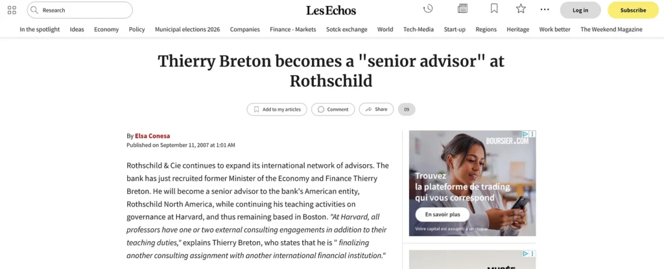The width and height of the screenshot is (664, 269).
Task: Click the bookmark icon in header
Action: click(x=494, y=9)
